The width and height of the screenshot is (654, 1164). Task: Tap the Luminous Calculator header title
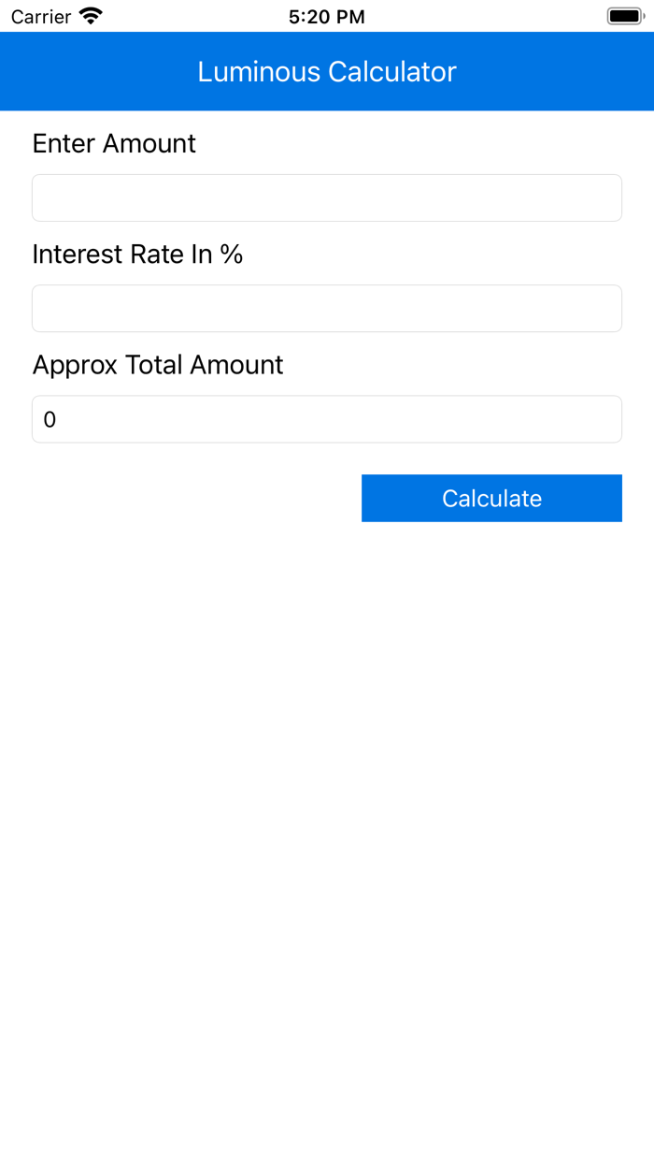(327, 72)
